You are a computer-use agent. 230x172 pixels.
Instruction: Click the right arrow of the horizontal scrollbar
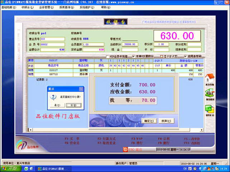[x=202, y=130]
